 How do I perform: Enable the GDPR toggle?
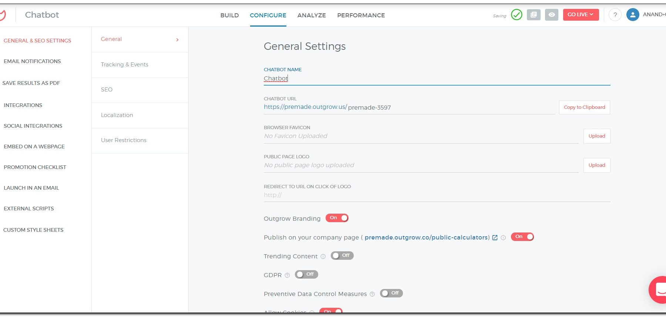click(306, 275)
